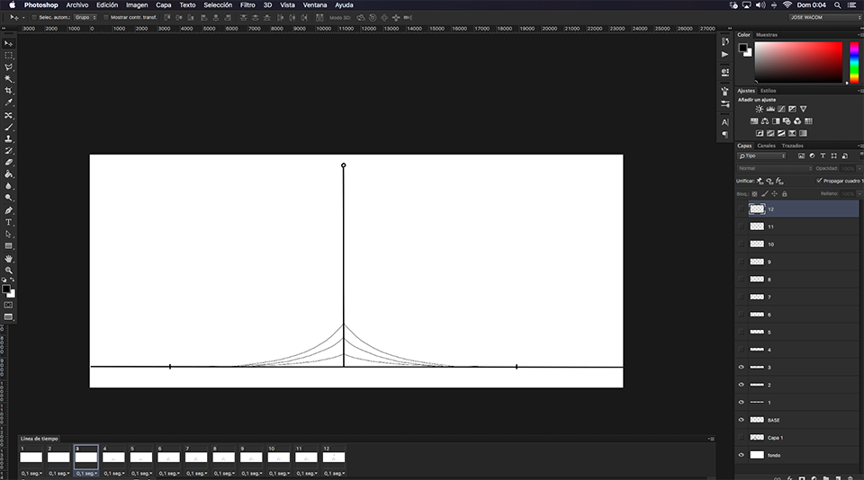Select the Polygonal Lasso tool

pos(8,67)
